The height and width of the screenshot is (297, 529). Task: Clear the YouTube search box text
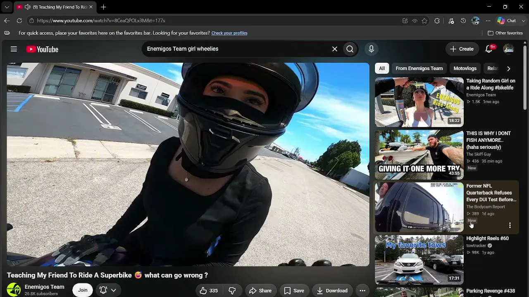pyautogui.click(x=335, y=49)
